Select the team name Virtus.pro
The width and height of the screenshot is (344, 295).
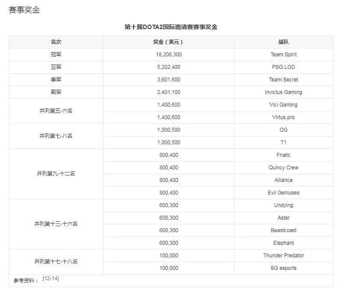(283, 117)
